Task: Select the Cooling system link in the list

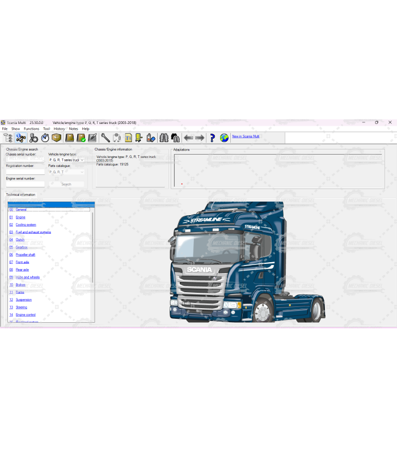Action: click(26, 225)
